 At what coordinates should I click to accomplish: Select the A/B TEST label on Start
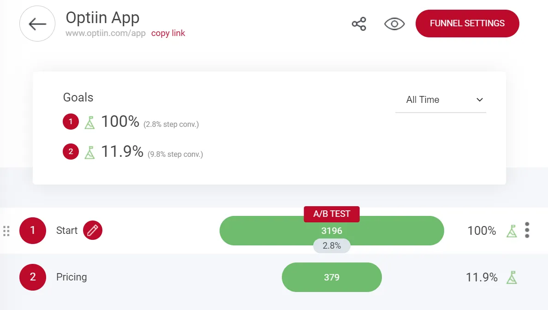(x=332, y=214)
